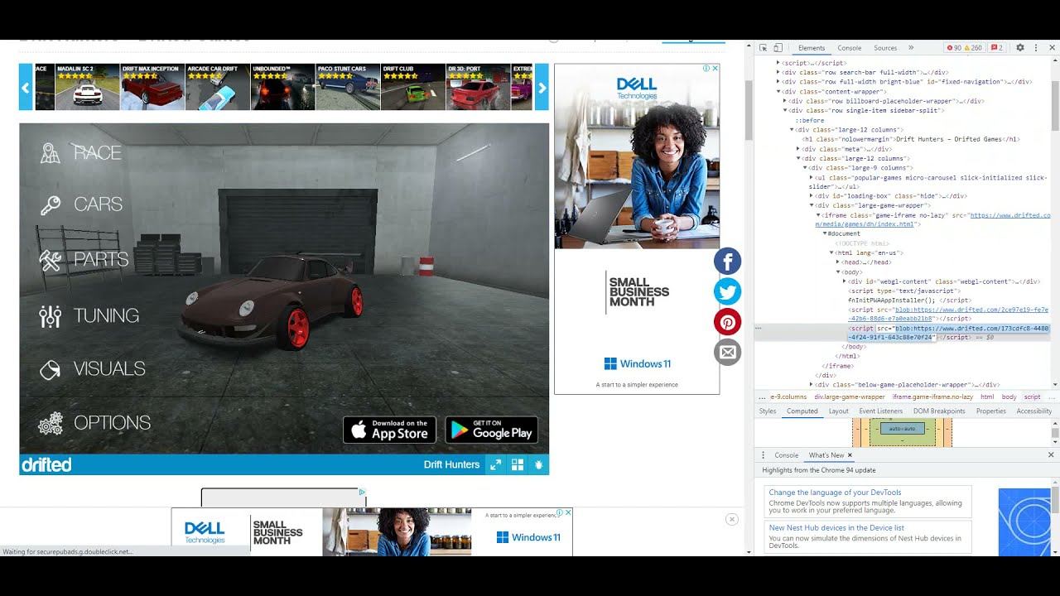Open Change the language of your DevTools link

tap(835, 493)
